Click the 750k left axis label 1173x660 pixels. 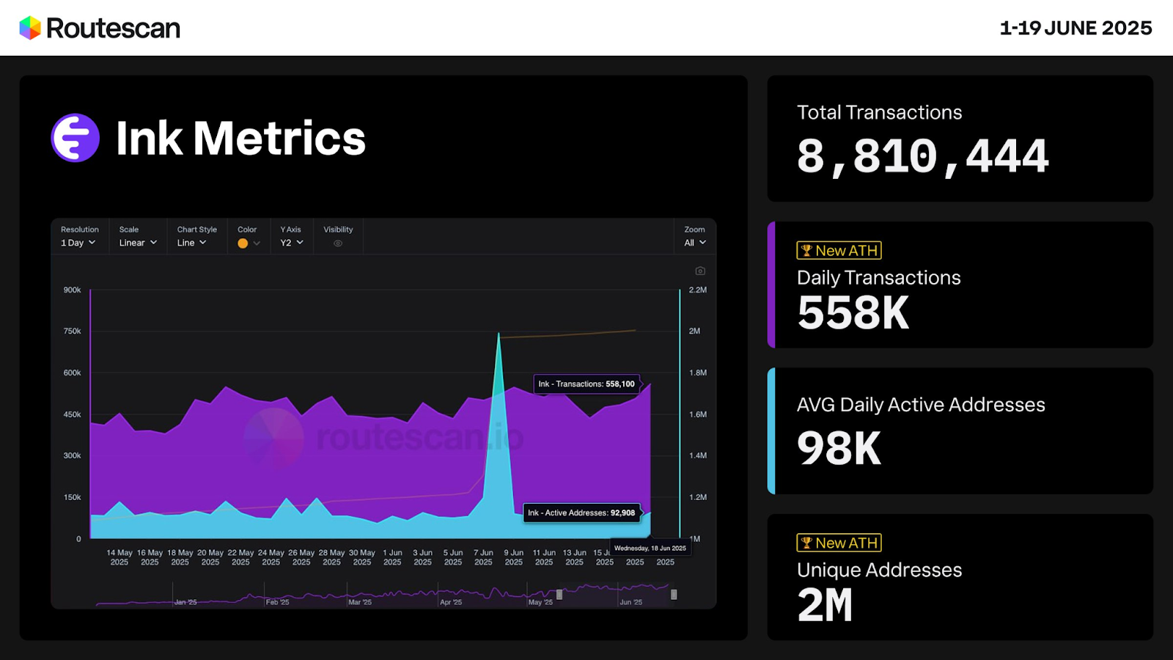(x=72, y=331)
